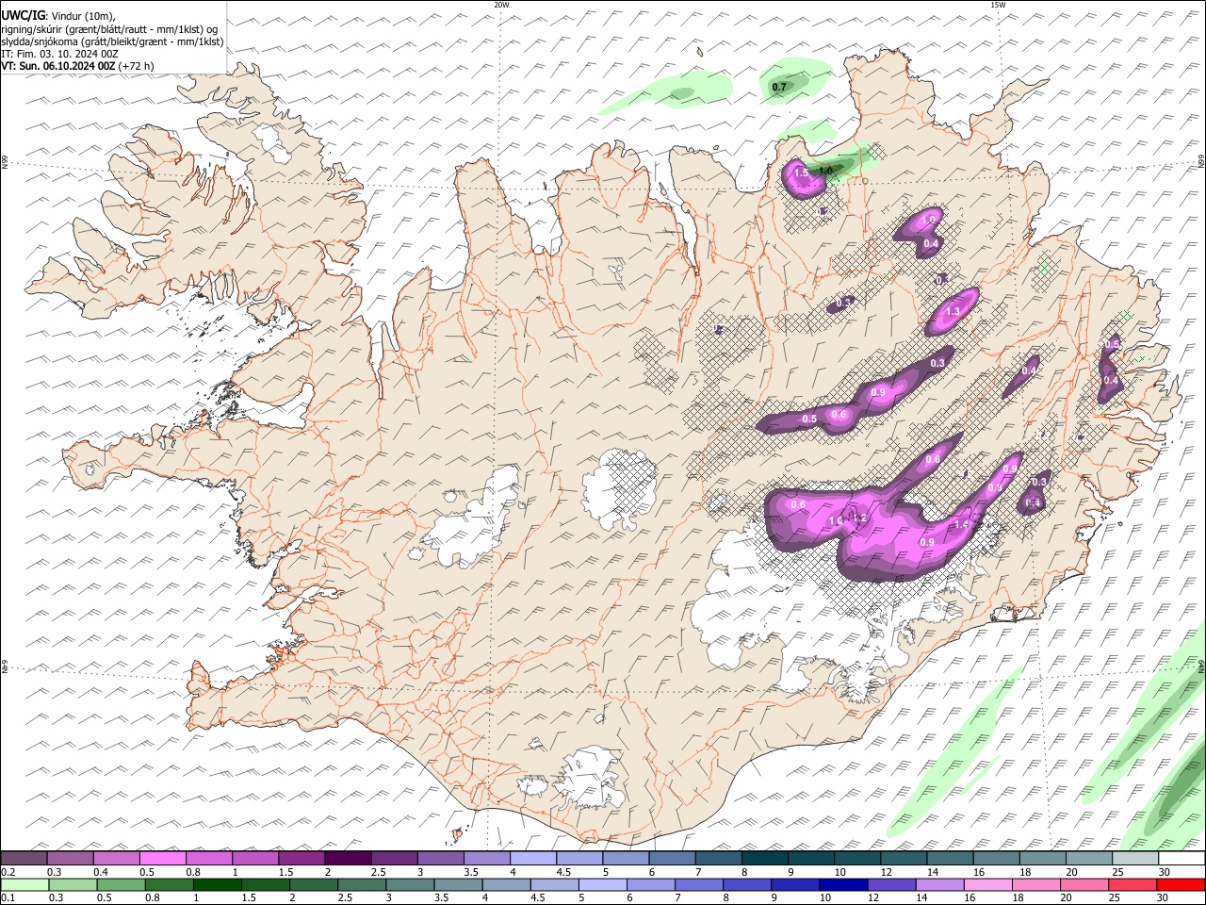Click the '0.2' label under the upper legend

(x=8, y=871)
